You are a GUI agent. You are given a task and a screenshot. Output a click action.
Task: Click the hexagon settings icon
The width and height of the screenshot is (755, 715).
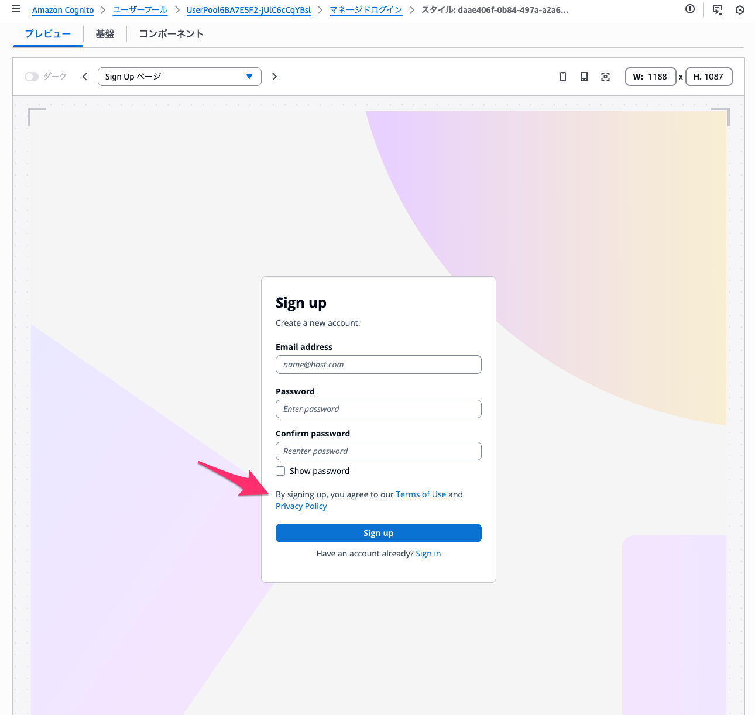tap(740, 10)
